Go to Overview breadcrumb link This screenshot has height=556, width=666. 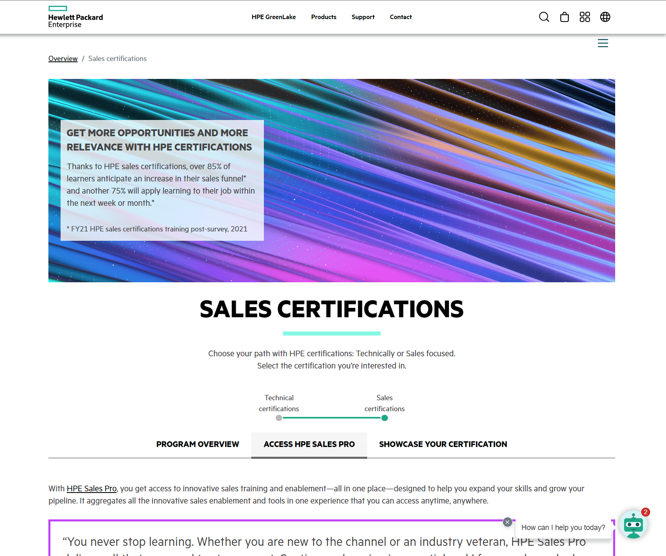(63, 59)
